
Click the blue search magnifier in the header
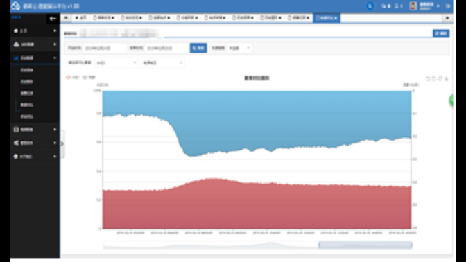click(370, 6)
